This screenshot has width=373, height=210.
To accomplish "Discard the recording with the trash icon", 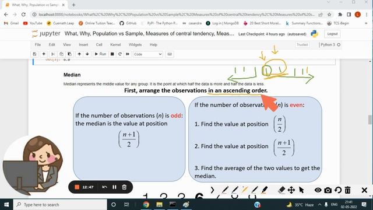I will tap(124, 187).
